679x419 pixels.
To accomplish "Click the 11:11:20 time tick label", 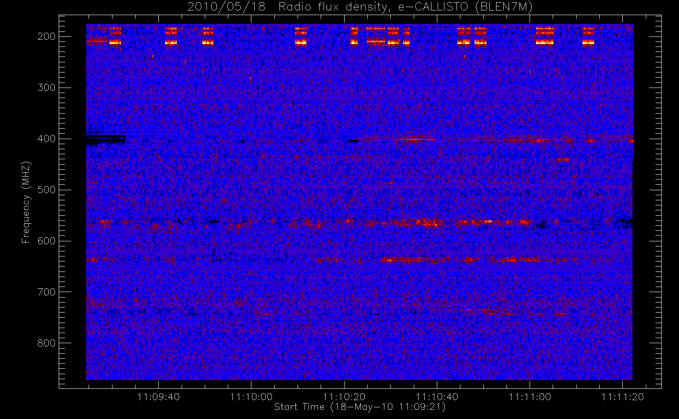I will (x=622, y=397).
